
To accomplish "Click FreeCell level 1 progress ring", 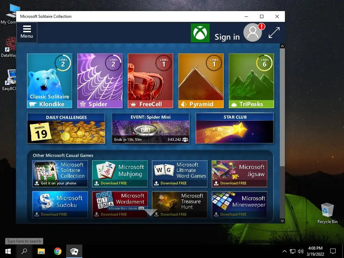I will 164,63.
